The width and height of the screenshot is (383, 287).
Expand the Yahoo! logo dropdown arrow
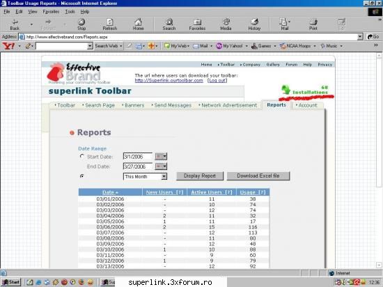(x=19, y=46)
